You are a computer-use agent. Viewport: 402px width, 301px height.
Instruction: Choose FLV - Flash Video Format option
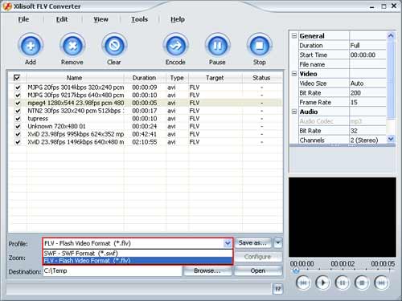pyautogui.click(x=137, y=261)
